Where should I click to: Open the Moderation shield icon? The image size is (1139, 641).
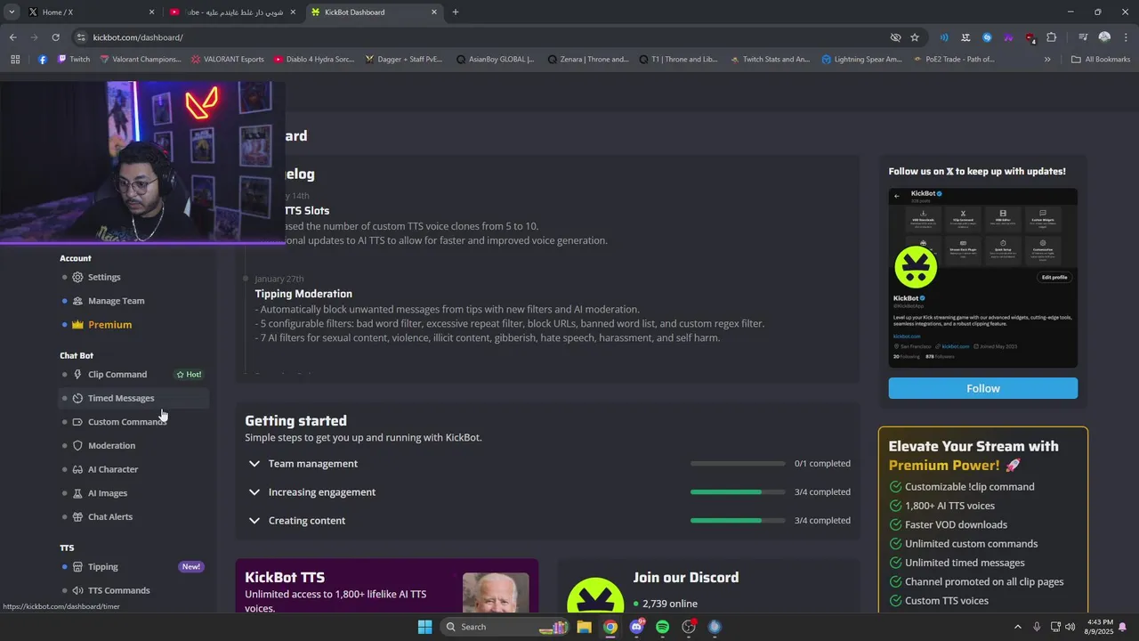(x=77, y=446)
